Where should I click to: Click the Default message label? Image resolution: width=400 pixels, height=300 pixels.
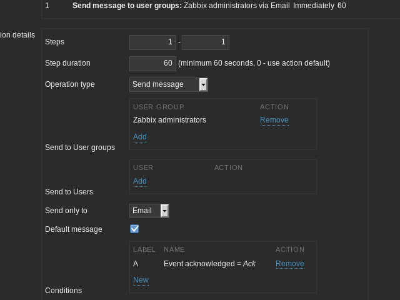pos(73,229)
